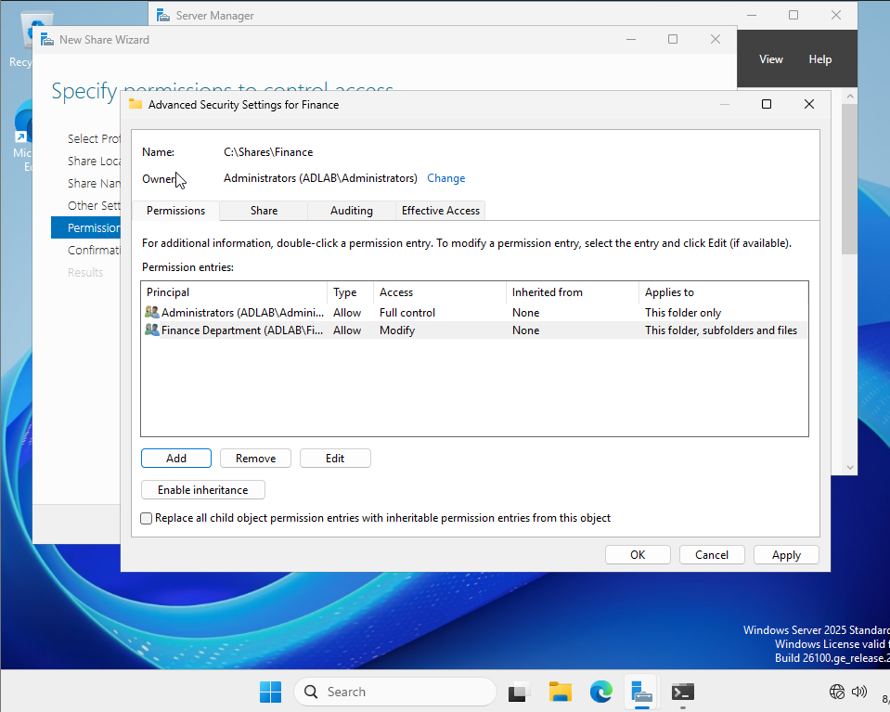Click the Administrators group icon in the list

click(151, 312)
